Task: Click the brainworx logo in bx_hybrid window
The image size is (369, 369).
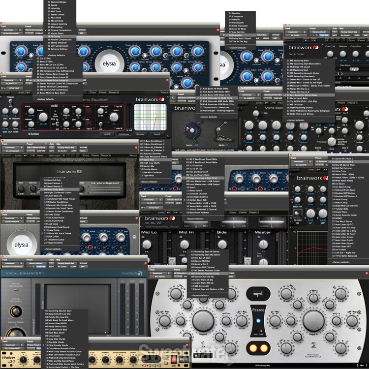Action: point(312,178)
